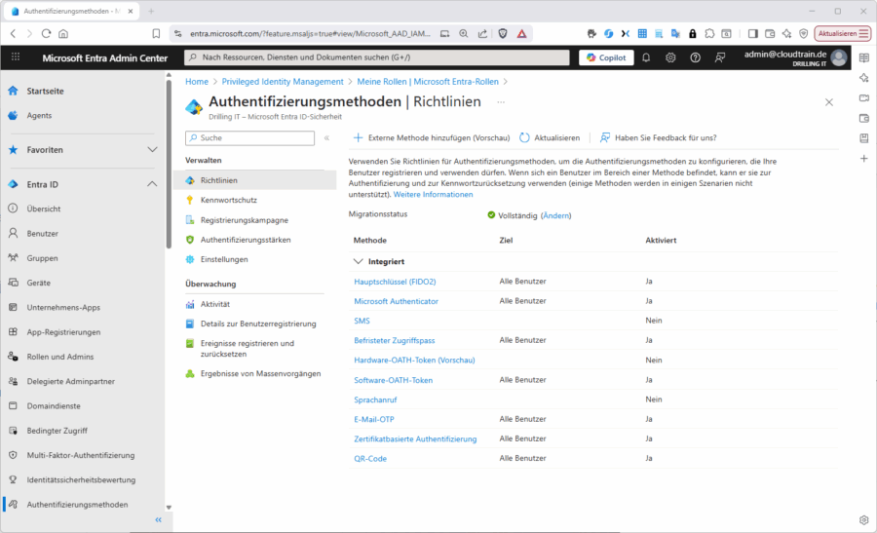Click the notifications bell icon

(x=646, y=57)
